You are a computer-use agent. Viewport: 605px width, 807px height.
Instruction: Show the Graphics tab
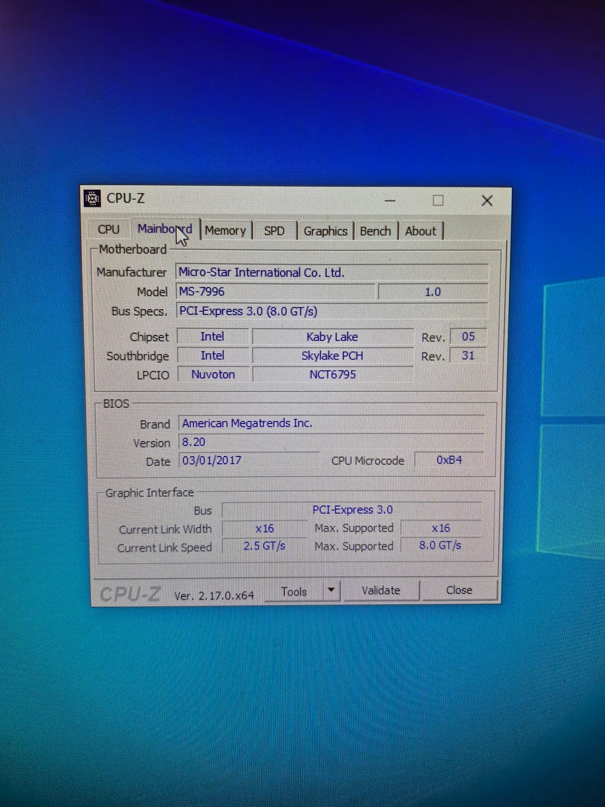point(325,231)
